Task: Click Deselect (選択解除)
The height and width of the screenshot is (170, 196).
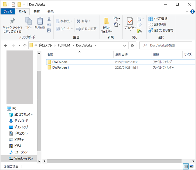Action: pos(157,24)
